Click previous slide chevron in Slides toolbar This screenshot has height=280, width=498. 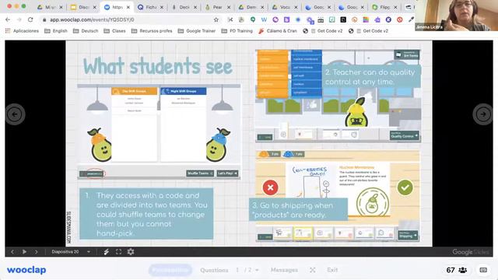click(12, 252)
